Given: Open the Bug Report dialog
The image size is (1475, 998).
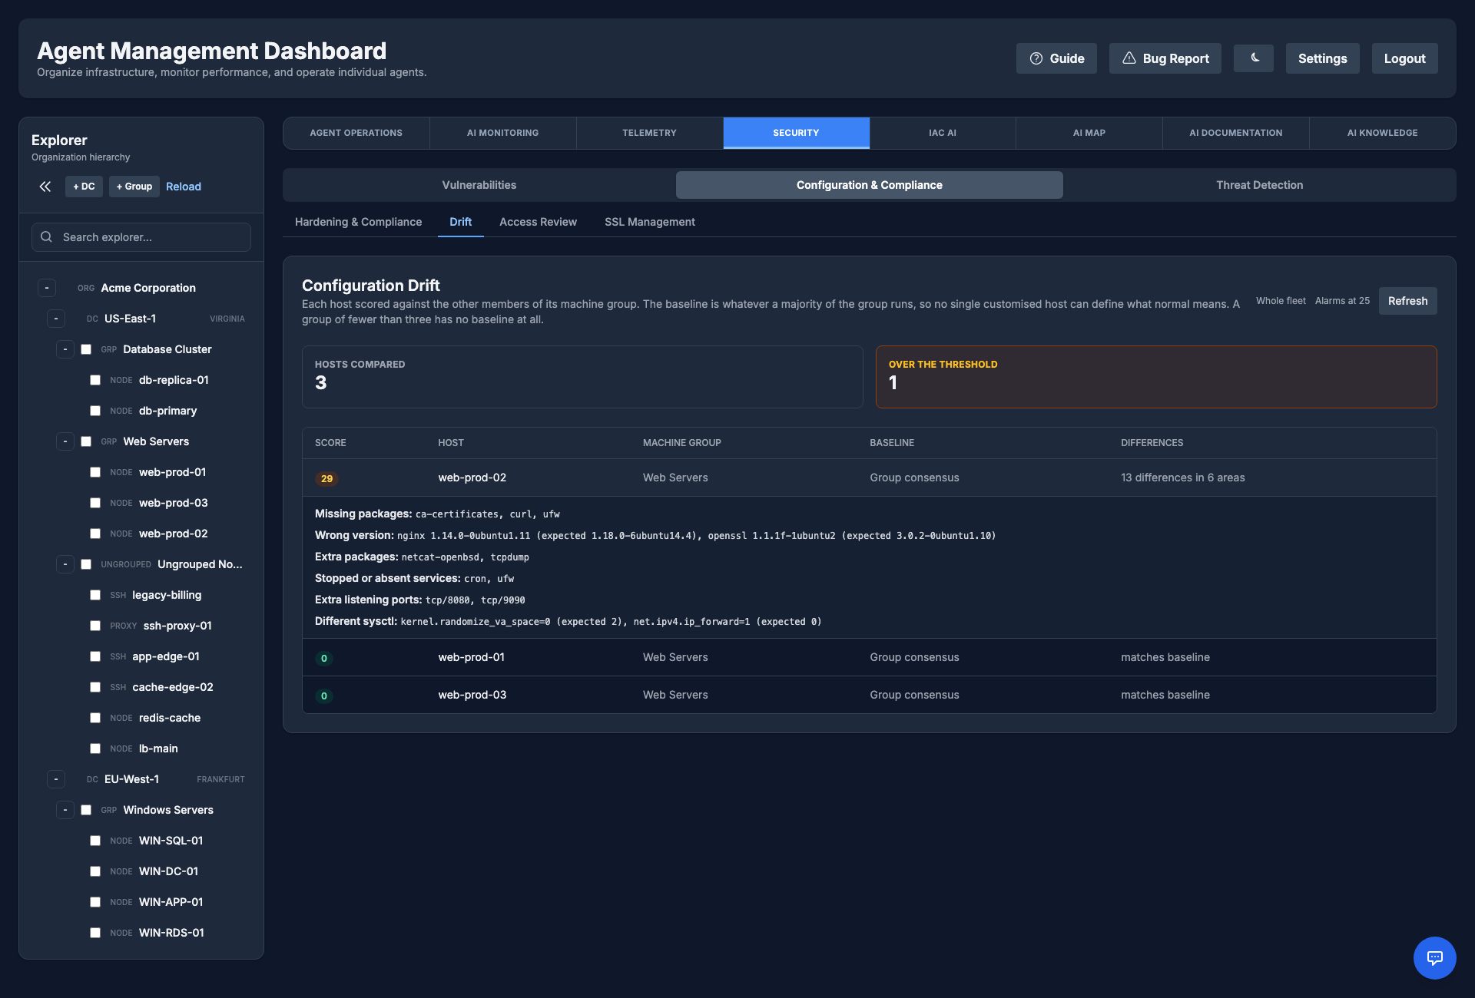Looking at the screenshot, I should coord(1165,58).
